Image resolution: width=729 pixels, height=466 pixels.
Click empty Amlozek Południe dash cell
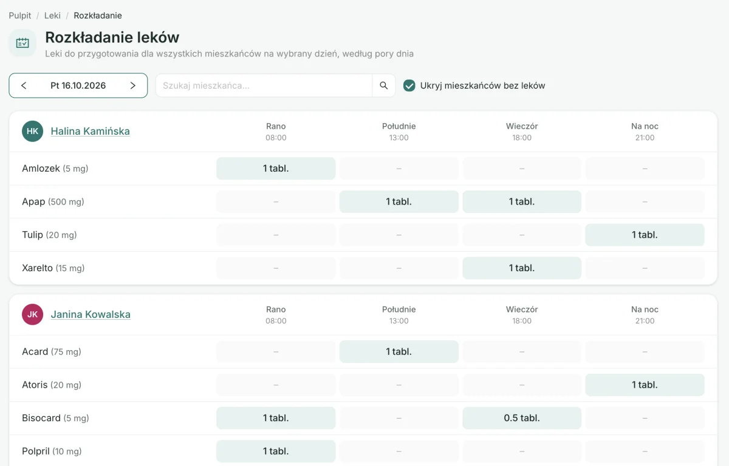click(399, 169)
